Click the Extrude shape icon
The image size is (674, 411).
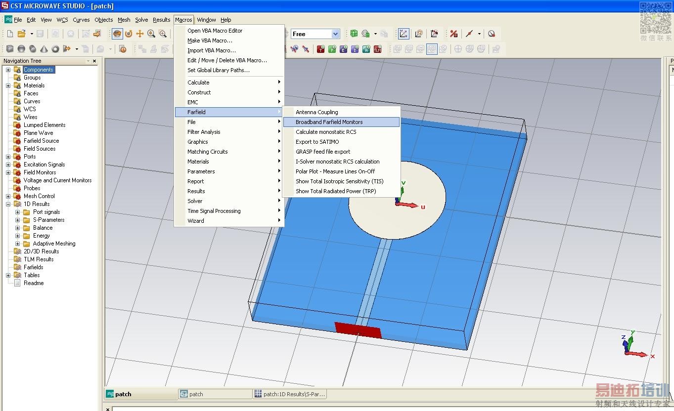67,49
